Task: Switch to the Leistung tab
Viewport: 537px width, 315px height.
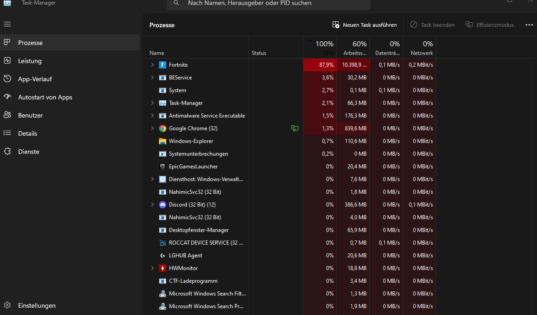Action: pos(70,61)
